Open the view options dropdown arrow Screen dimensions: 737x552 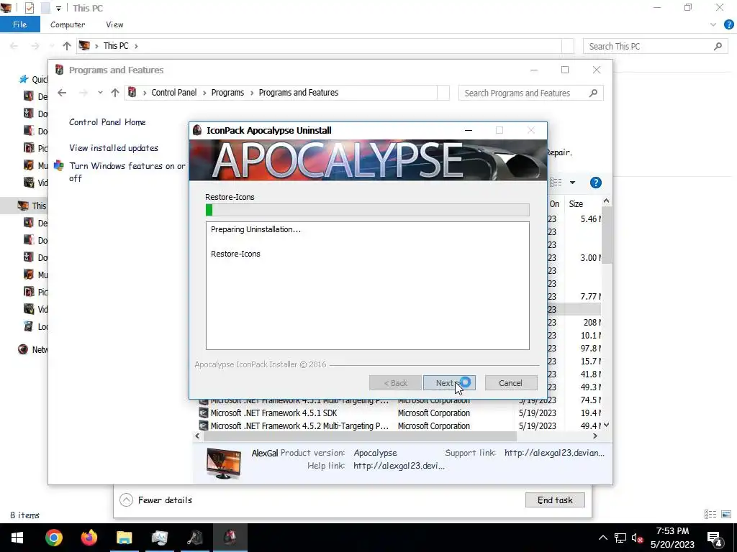[x=572, y=183]
